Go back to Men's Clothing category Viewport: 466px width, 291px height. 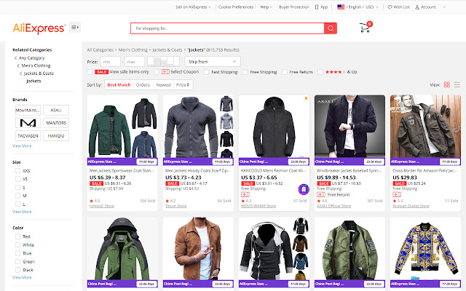point(36,65)
